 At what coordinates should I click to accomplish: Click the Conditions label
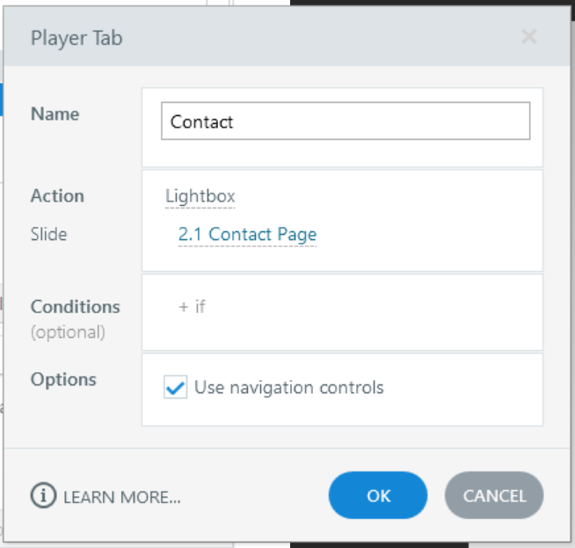coord(75,307)
